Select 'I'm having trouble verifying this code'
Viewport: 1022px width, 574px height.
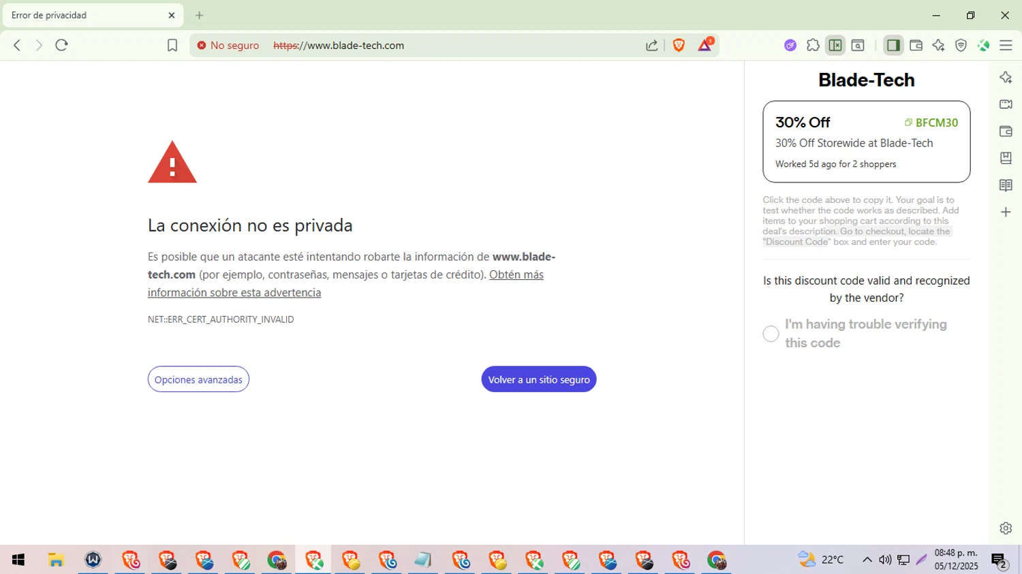pos(771,334)
